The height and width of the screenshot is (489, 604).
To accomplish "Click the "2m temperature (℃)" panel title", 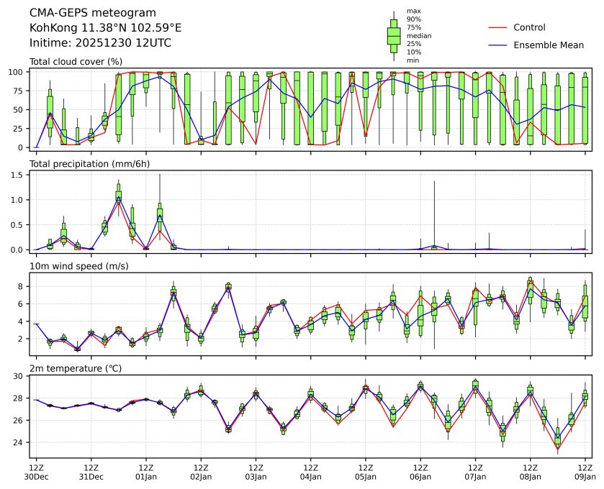I will [x=78, y=369].
